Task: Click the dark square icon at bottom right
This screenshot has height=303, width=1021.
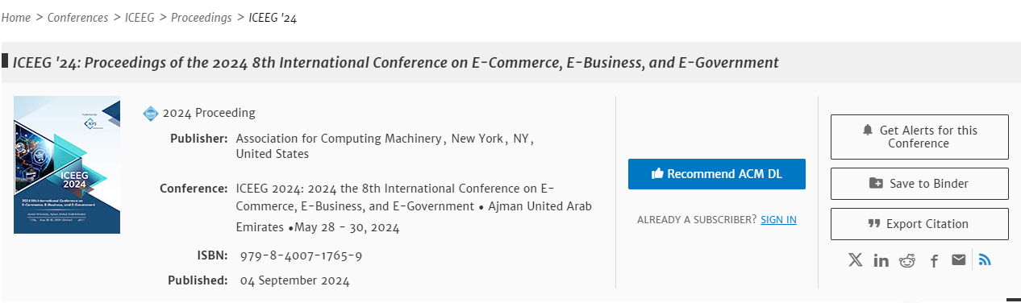Action: tap(1014, 301)
